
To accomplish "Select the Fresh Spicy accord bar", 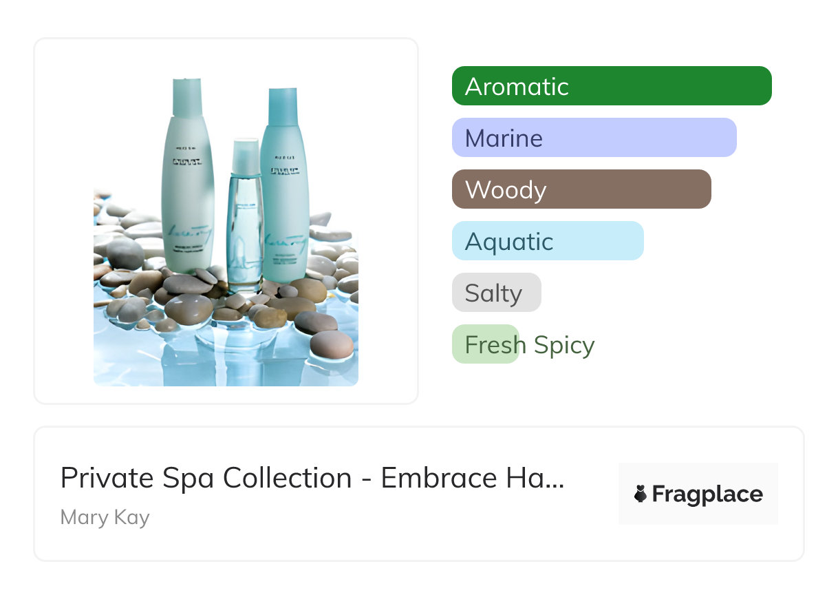I will tap(486, 344).
